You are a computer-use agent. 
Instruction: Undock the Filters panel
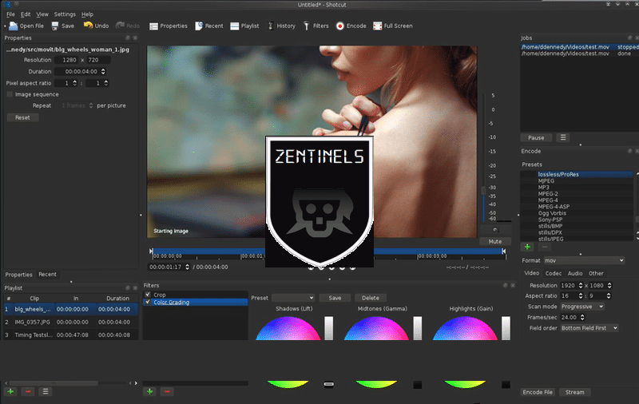(506, 286)
